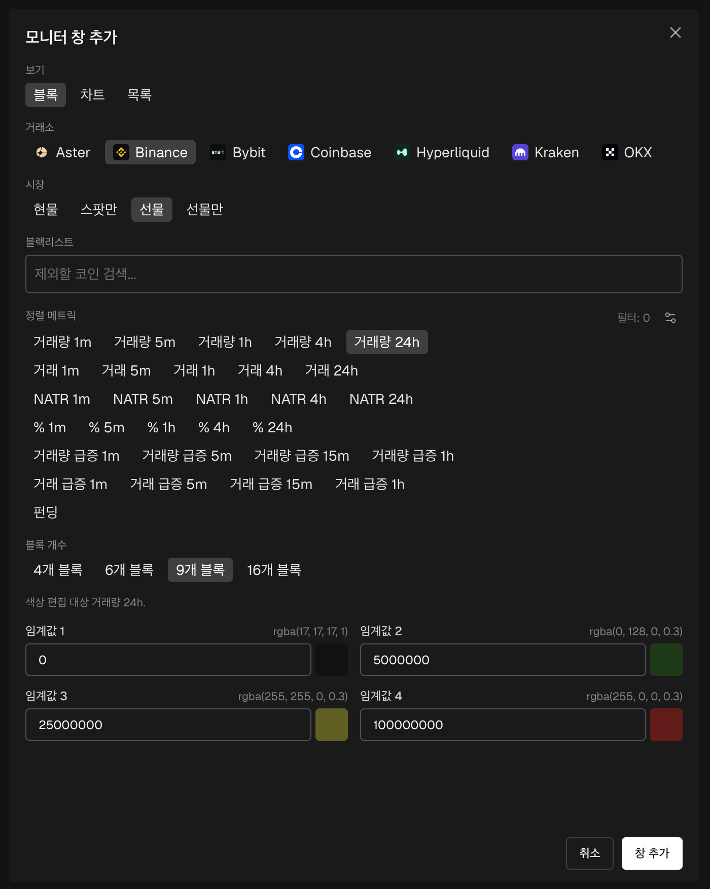Sort by NATR 5m metric
The width and height of the screenshot is (710, 889).
tap(143, 399)
